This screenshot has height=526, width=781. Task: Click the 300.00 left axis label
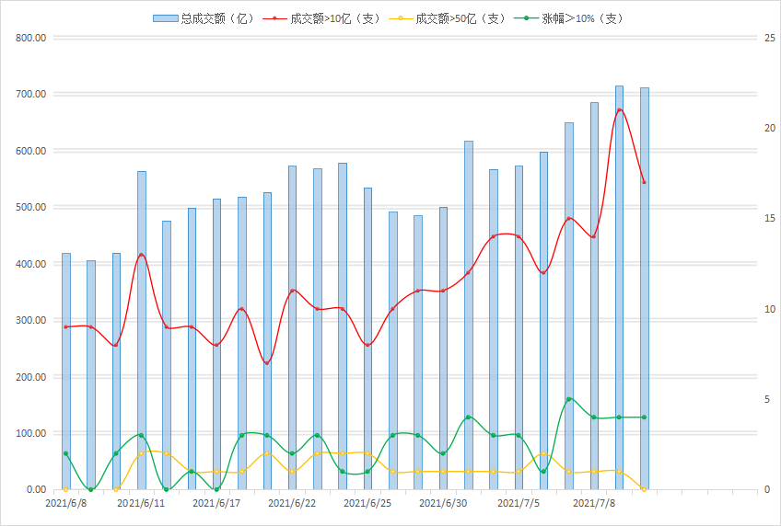(x=31, y=320)
